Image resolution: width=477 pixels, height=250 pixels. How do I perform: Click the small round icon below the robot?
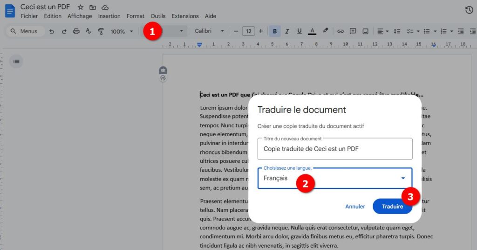click(163, 78)
